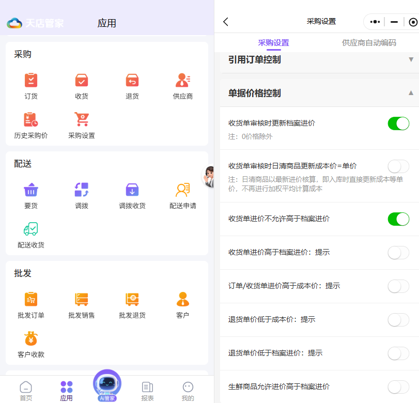The image size is (419, 403).
Task: Collapse the 单据价格控制 section arrow
Action: [x=411, y=93]
